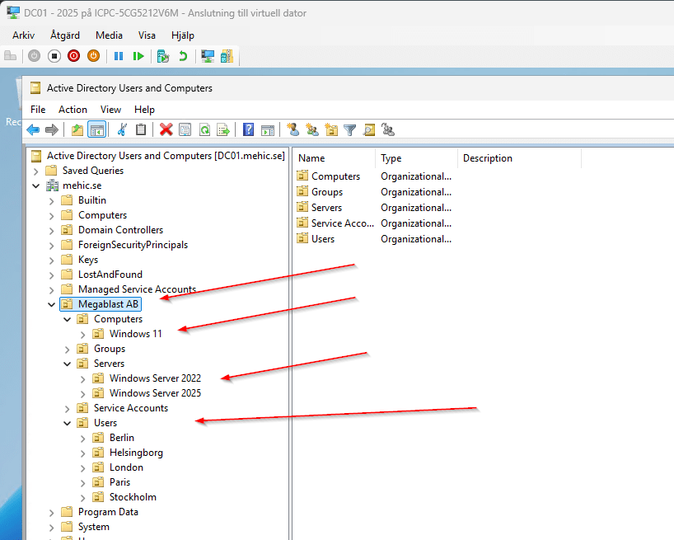This screenshot has width=674, height=540.
Task: Pause the virtual machine
Action: [x=119, y=56]
